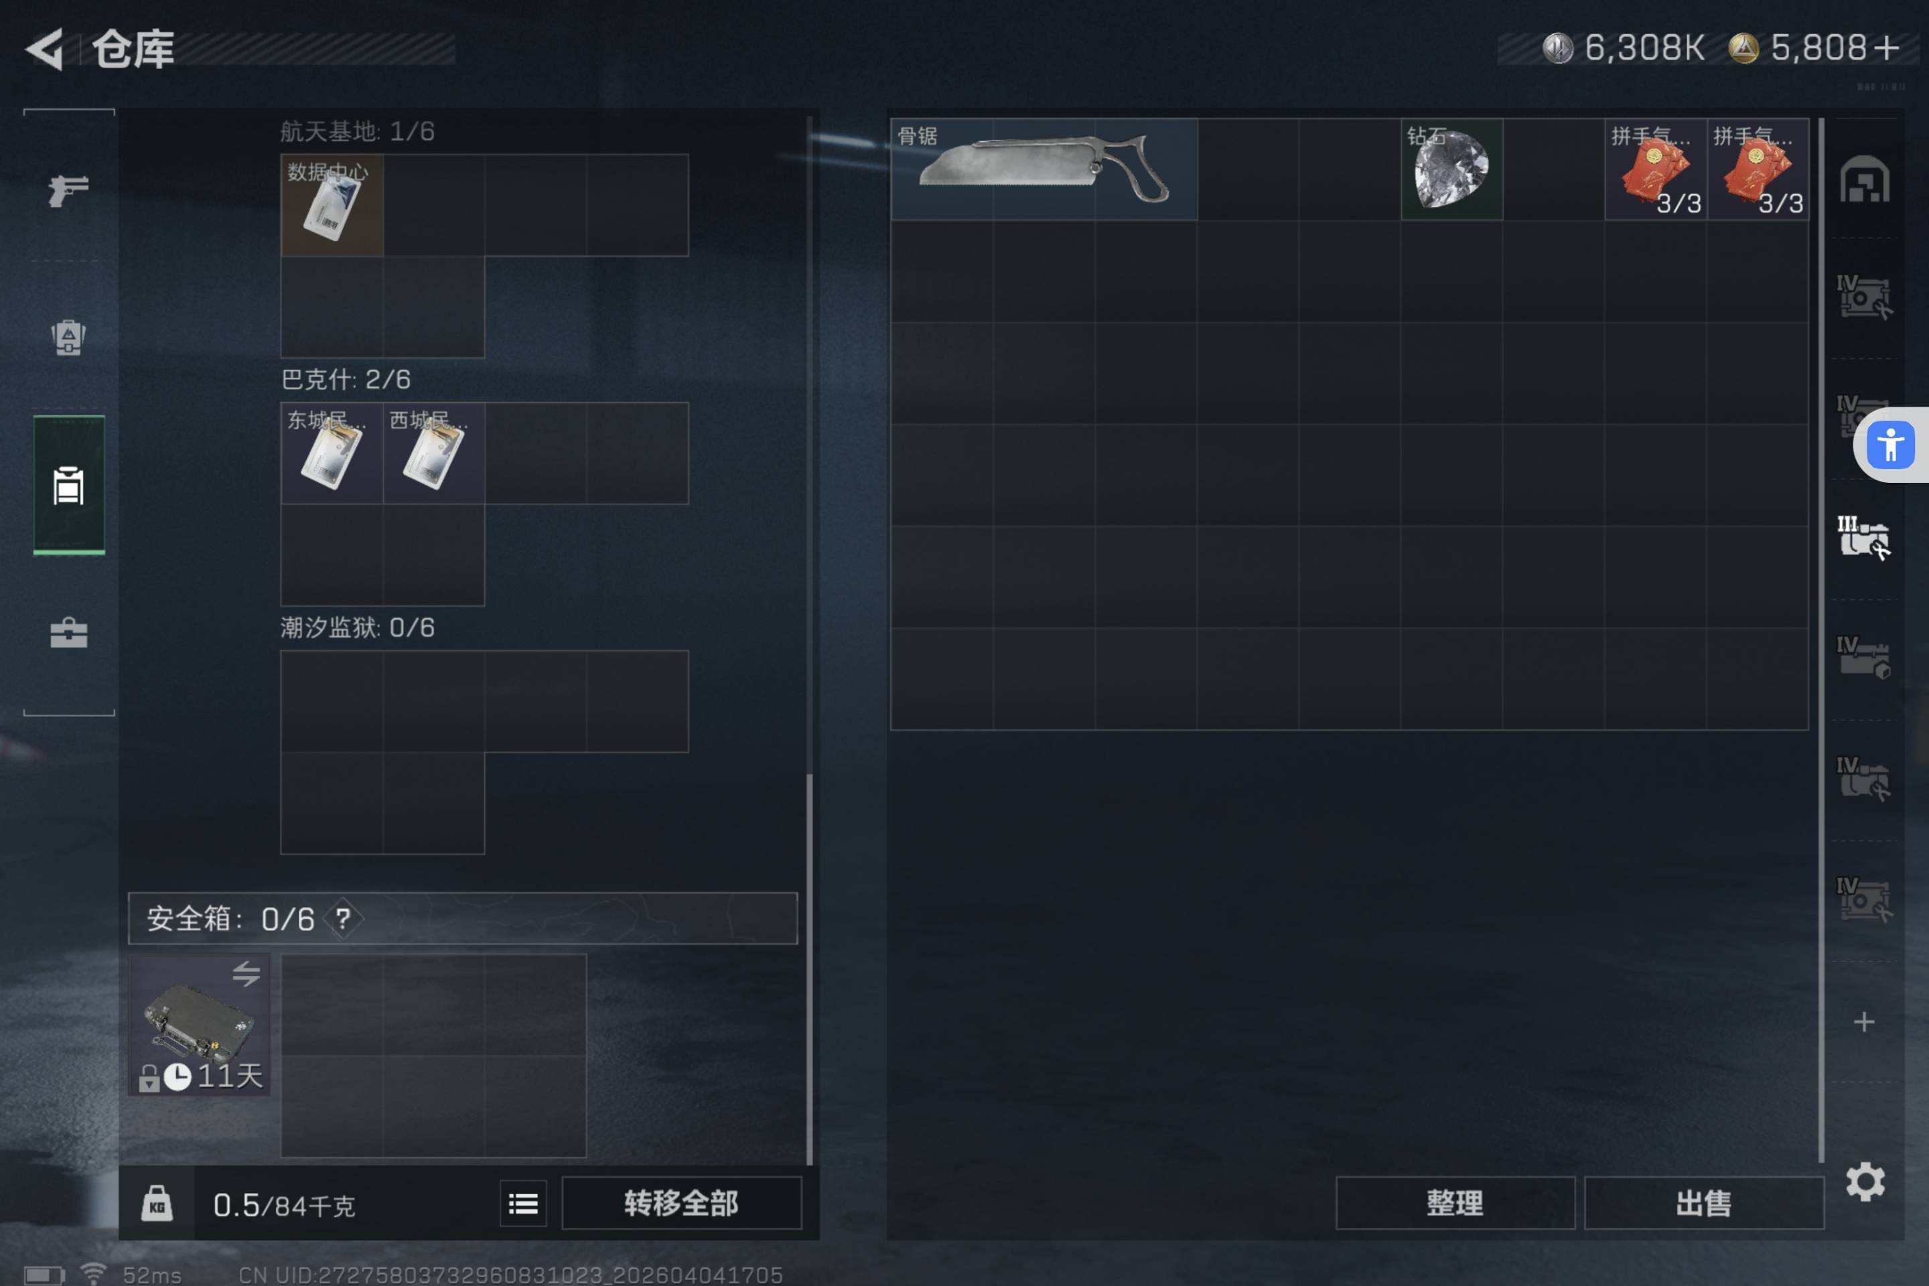This screenshot has width=1929, height=1286.
Task: Add a new storage box slot
Action: (x=1864, y=1022)
